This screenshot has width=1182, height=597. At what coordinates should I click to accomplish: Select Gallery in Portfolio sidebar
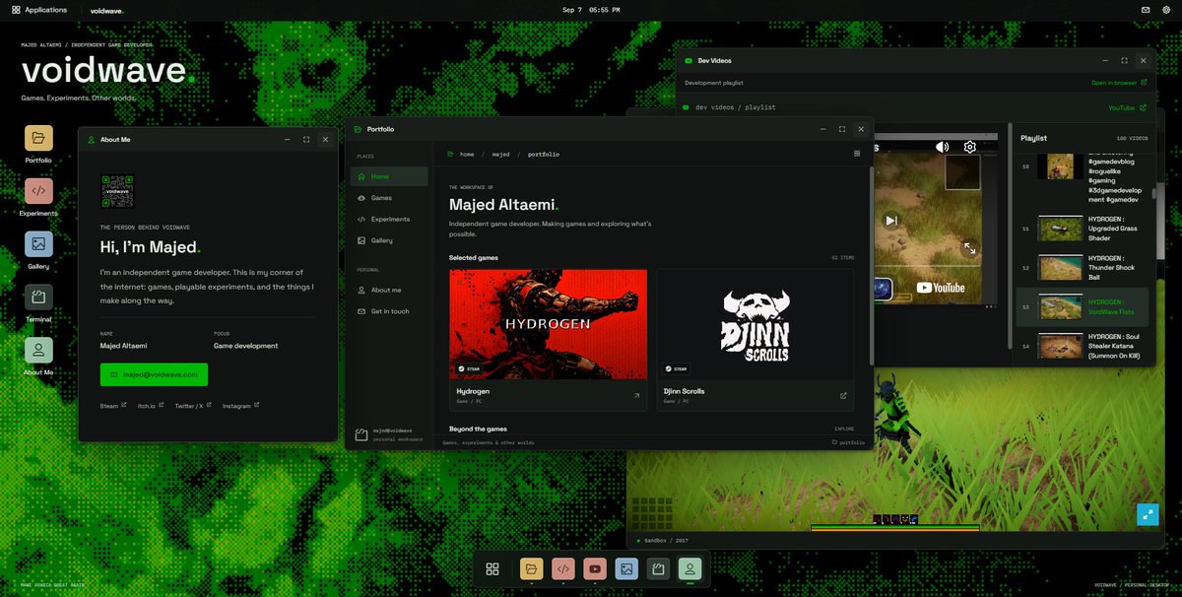coord(389,240)
